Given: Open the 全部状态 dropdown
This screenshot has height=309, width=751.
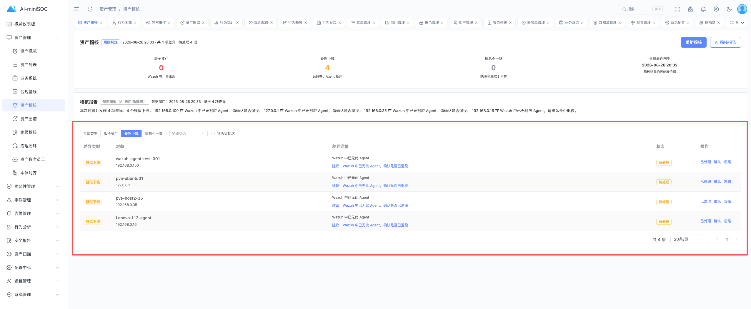Looking at the screenshot, I should coord(188,133).
